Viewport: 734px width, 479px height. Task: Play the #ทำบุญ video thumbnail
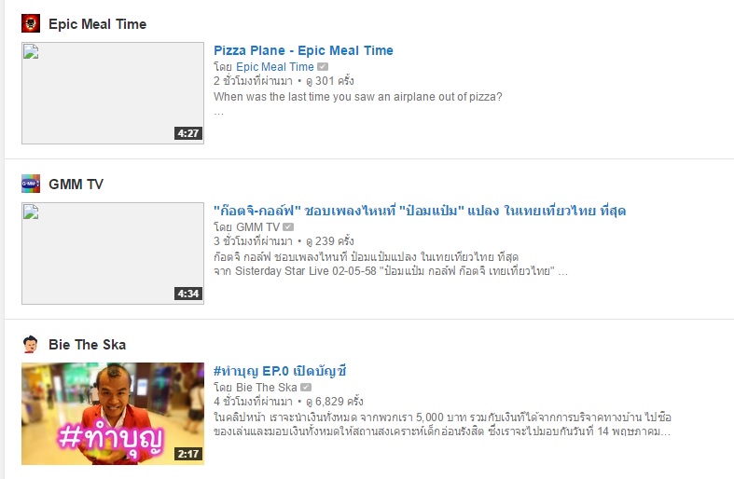pyautogui.click(x=113, y=414)
